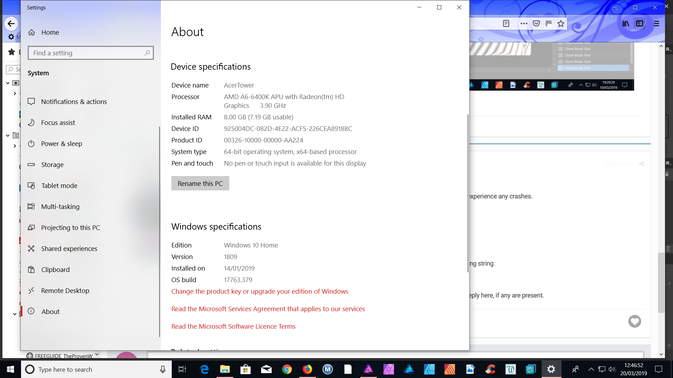The width and height of the screenshot is (673, 378).
Task: Open Firefox Library icon
Action: coord(626,23)
